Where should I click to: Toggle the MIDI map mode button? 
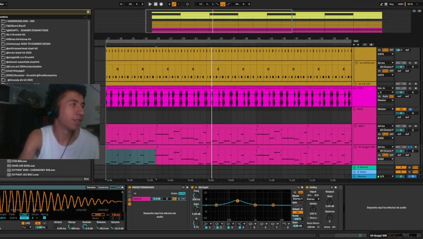pyautogui.click(x=400, y=4)
